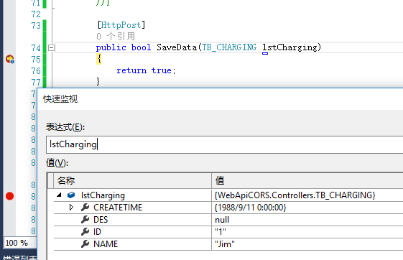Collapse the lstCharging tree node
This screenshot has width=403, height=260.
(x=59, y=195)
